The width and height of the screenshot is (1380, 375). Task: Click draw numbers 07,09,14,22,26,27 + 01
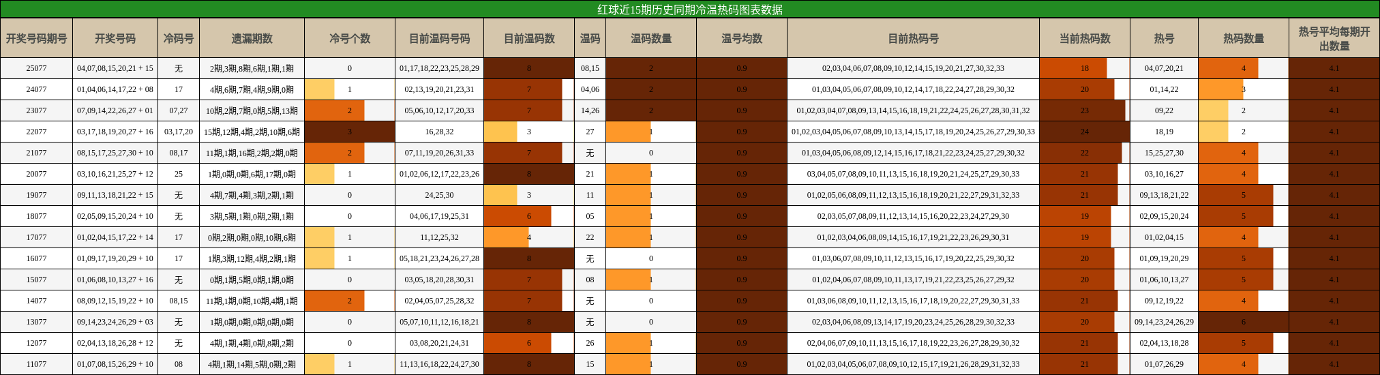click(115, 110)
